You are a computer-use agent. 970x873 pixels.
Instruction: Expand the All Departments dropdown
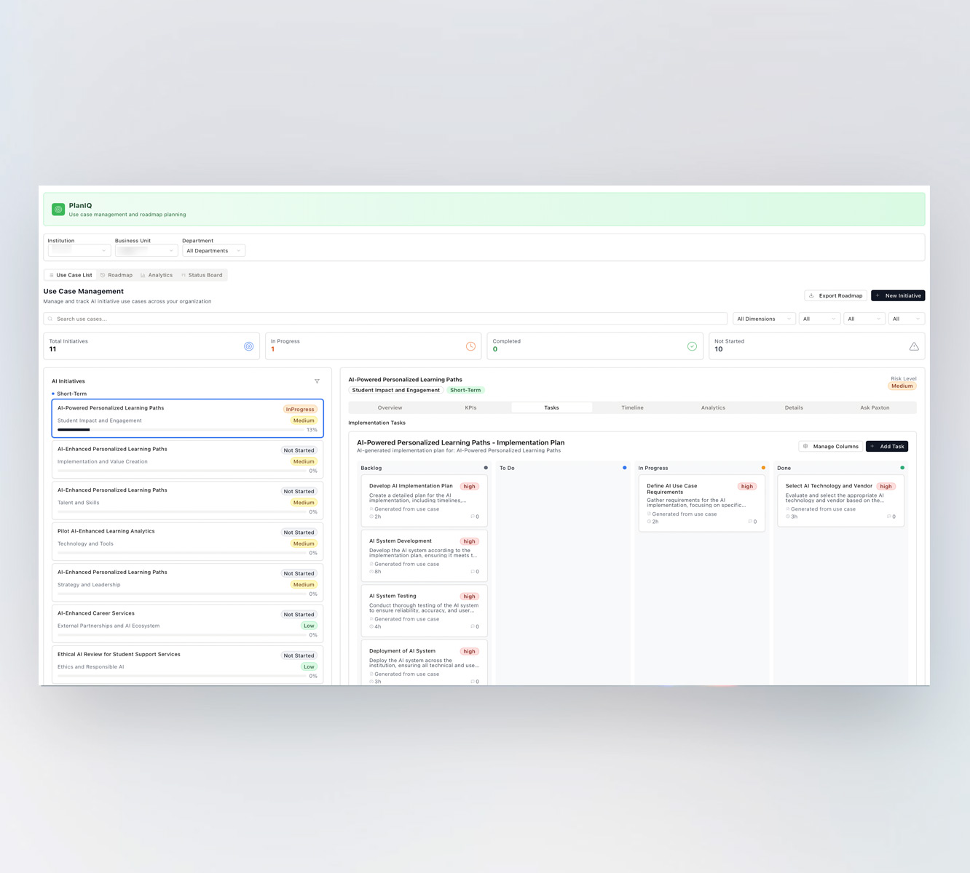213,251
